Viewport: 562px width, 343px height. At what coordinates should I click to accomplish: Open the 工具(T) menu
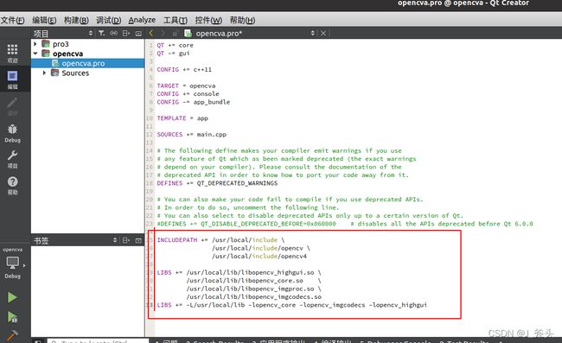click(176, 20)
